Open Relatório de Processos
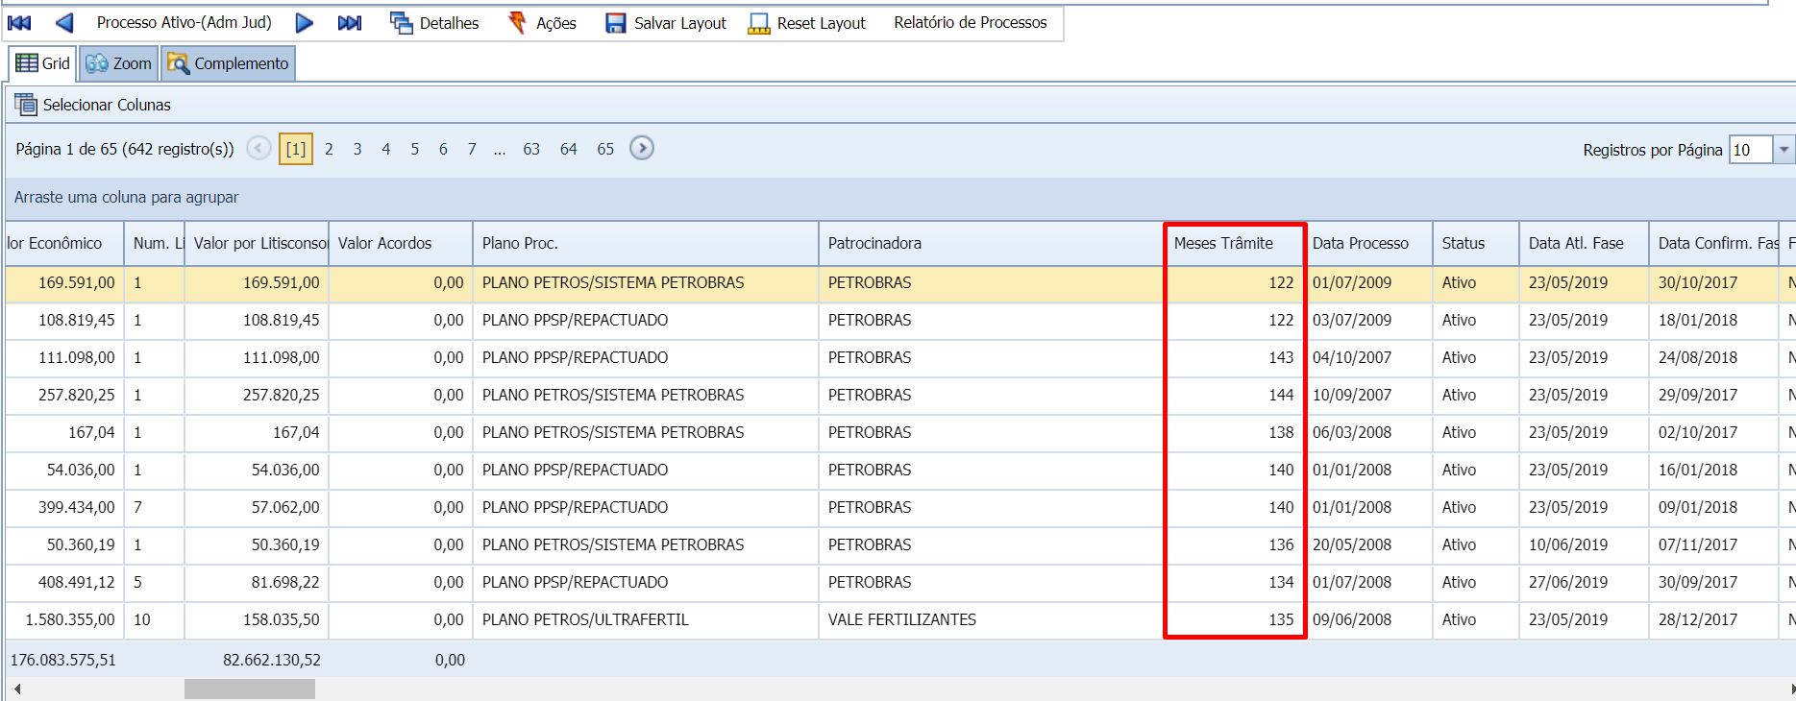The width and height of the screenshot is (1796, 701). (x=971, y=22)
